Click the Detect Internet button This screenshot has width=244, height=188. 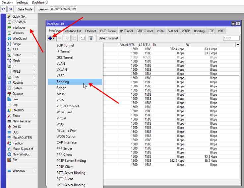click(x=108, y=38)
